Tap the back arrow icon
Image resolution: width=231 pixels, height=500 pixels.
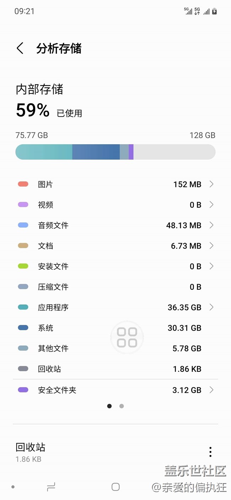[x=20, y=48]
